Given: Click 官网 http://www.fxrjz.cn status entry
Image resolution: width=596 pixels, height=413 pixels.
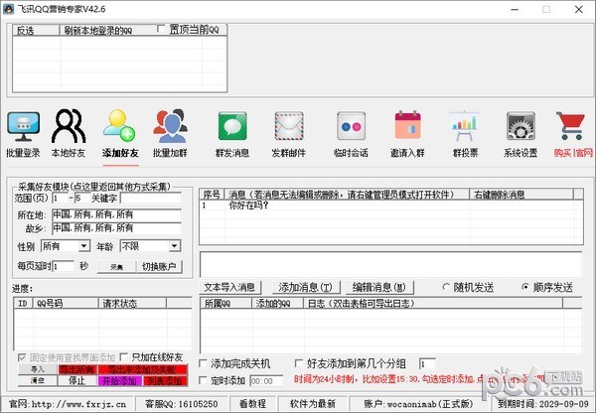Looking at the screenshot, I should click(68, 404).
